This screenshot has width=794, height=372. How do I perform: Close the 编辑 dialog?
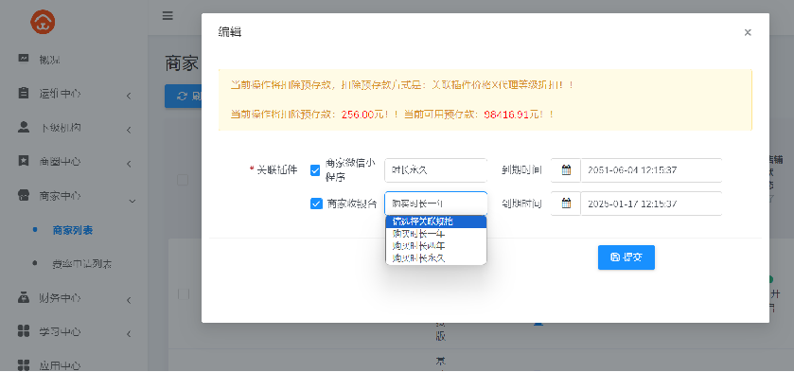[748, 32]
